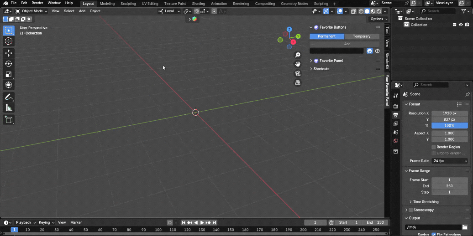The height and width of the screenshot is (236, 473).
Task: Toggle X-ray mode in viewport header
Action: click(353, 11)
